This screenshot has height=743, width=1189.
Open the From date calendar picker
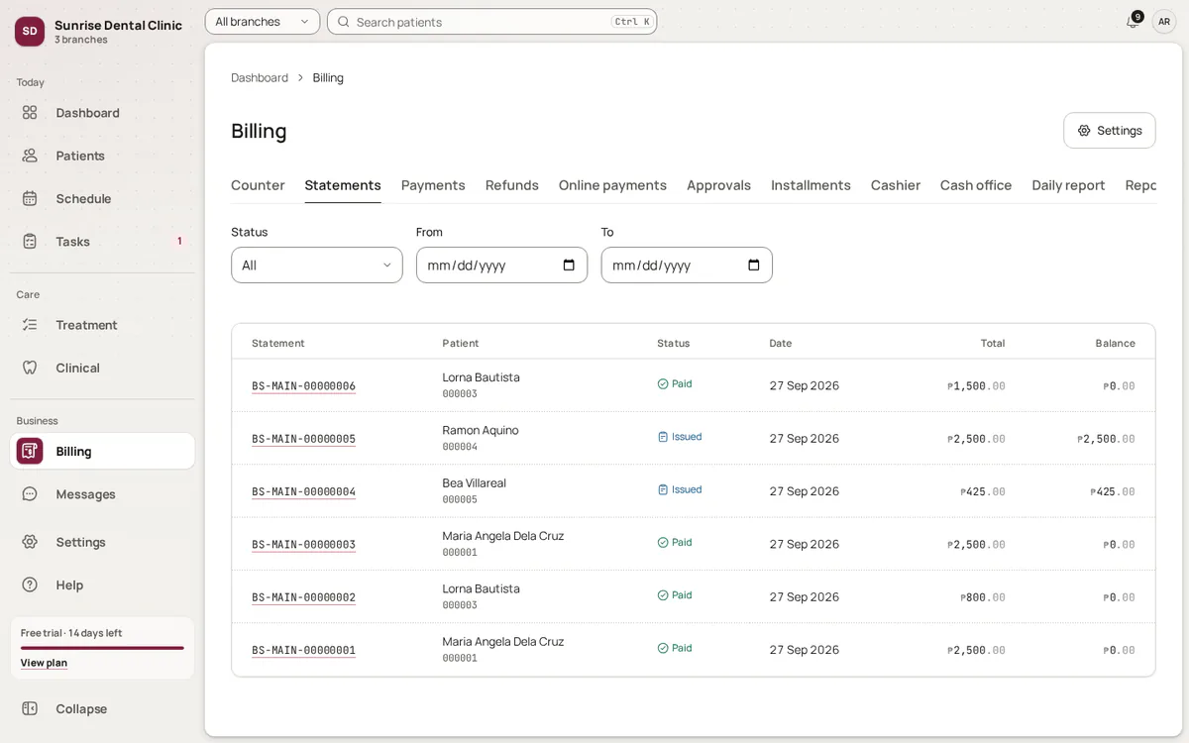[x=569, y=265]
